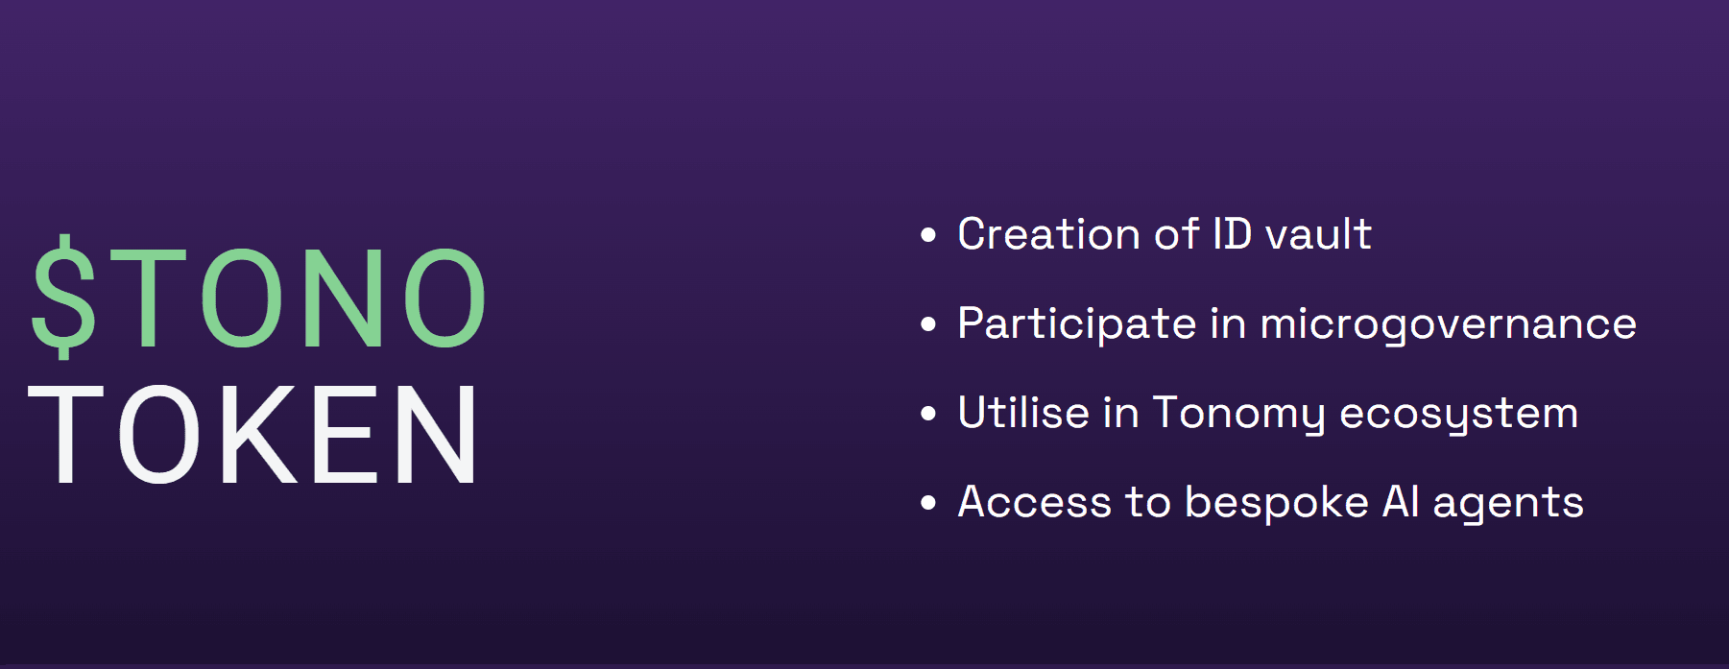Click the bullet dot before "Creation"

coord(927,235)
